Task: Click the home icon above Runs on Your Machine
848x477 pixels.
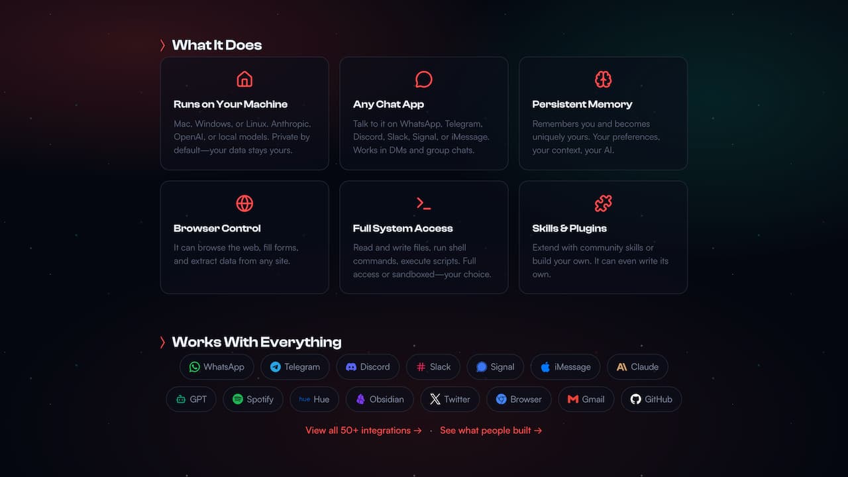Action: (244, 79)
